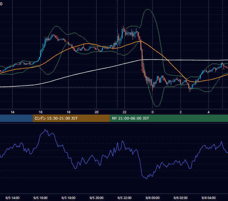Click the 20 hour axis label
Screen dimensions: 228x201
point(97,112)
